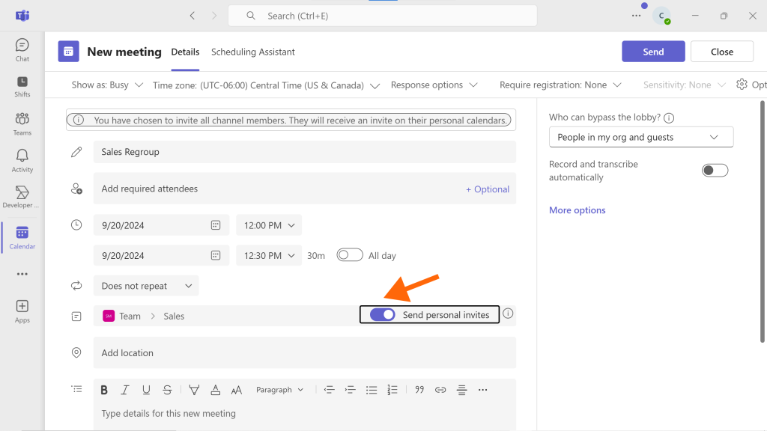
Task: Open Developer Portal app
Action: (20, 197)
